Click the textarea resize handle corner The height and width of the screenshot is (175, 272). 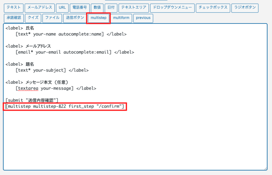point(265,168)
